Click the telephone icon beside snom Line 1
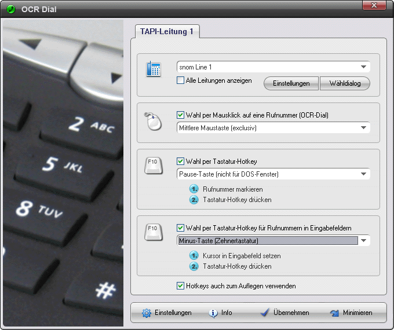The width and height of the screenshot is (394, 330). click(154, 69)
